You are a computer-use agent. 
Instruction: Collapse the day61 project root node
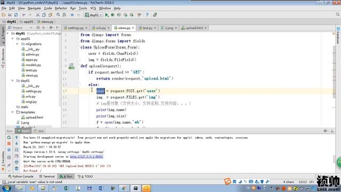[x=8, y=33]
